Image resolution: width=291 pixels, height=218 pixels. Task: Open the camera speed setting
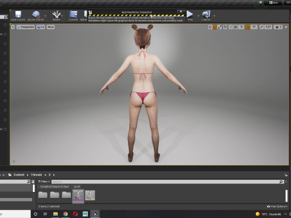click(278, 27)
